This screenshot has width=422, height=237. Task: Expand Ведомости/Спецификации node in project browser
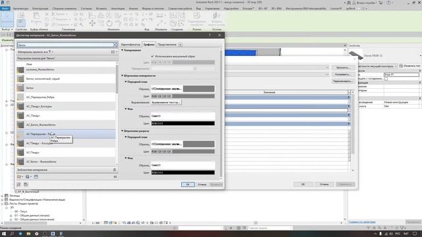point(2,200)
